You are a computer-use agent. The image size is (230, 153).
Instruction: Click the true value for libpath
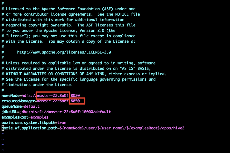click(62, 123)
